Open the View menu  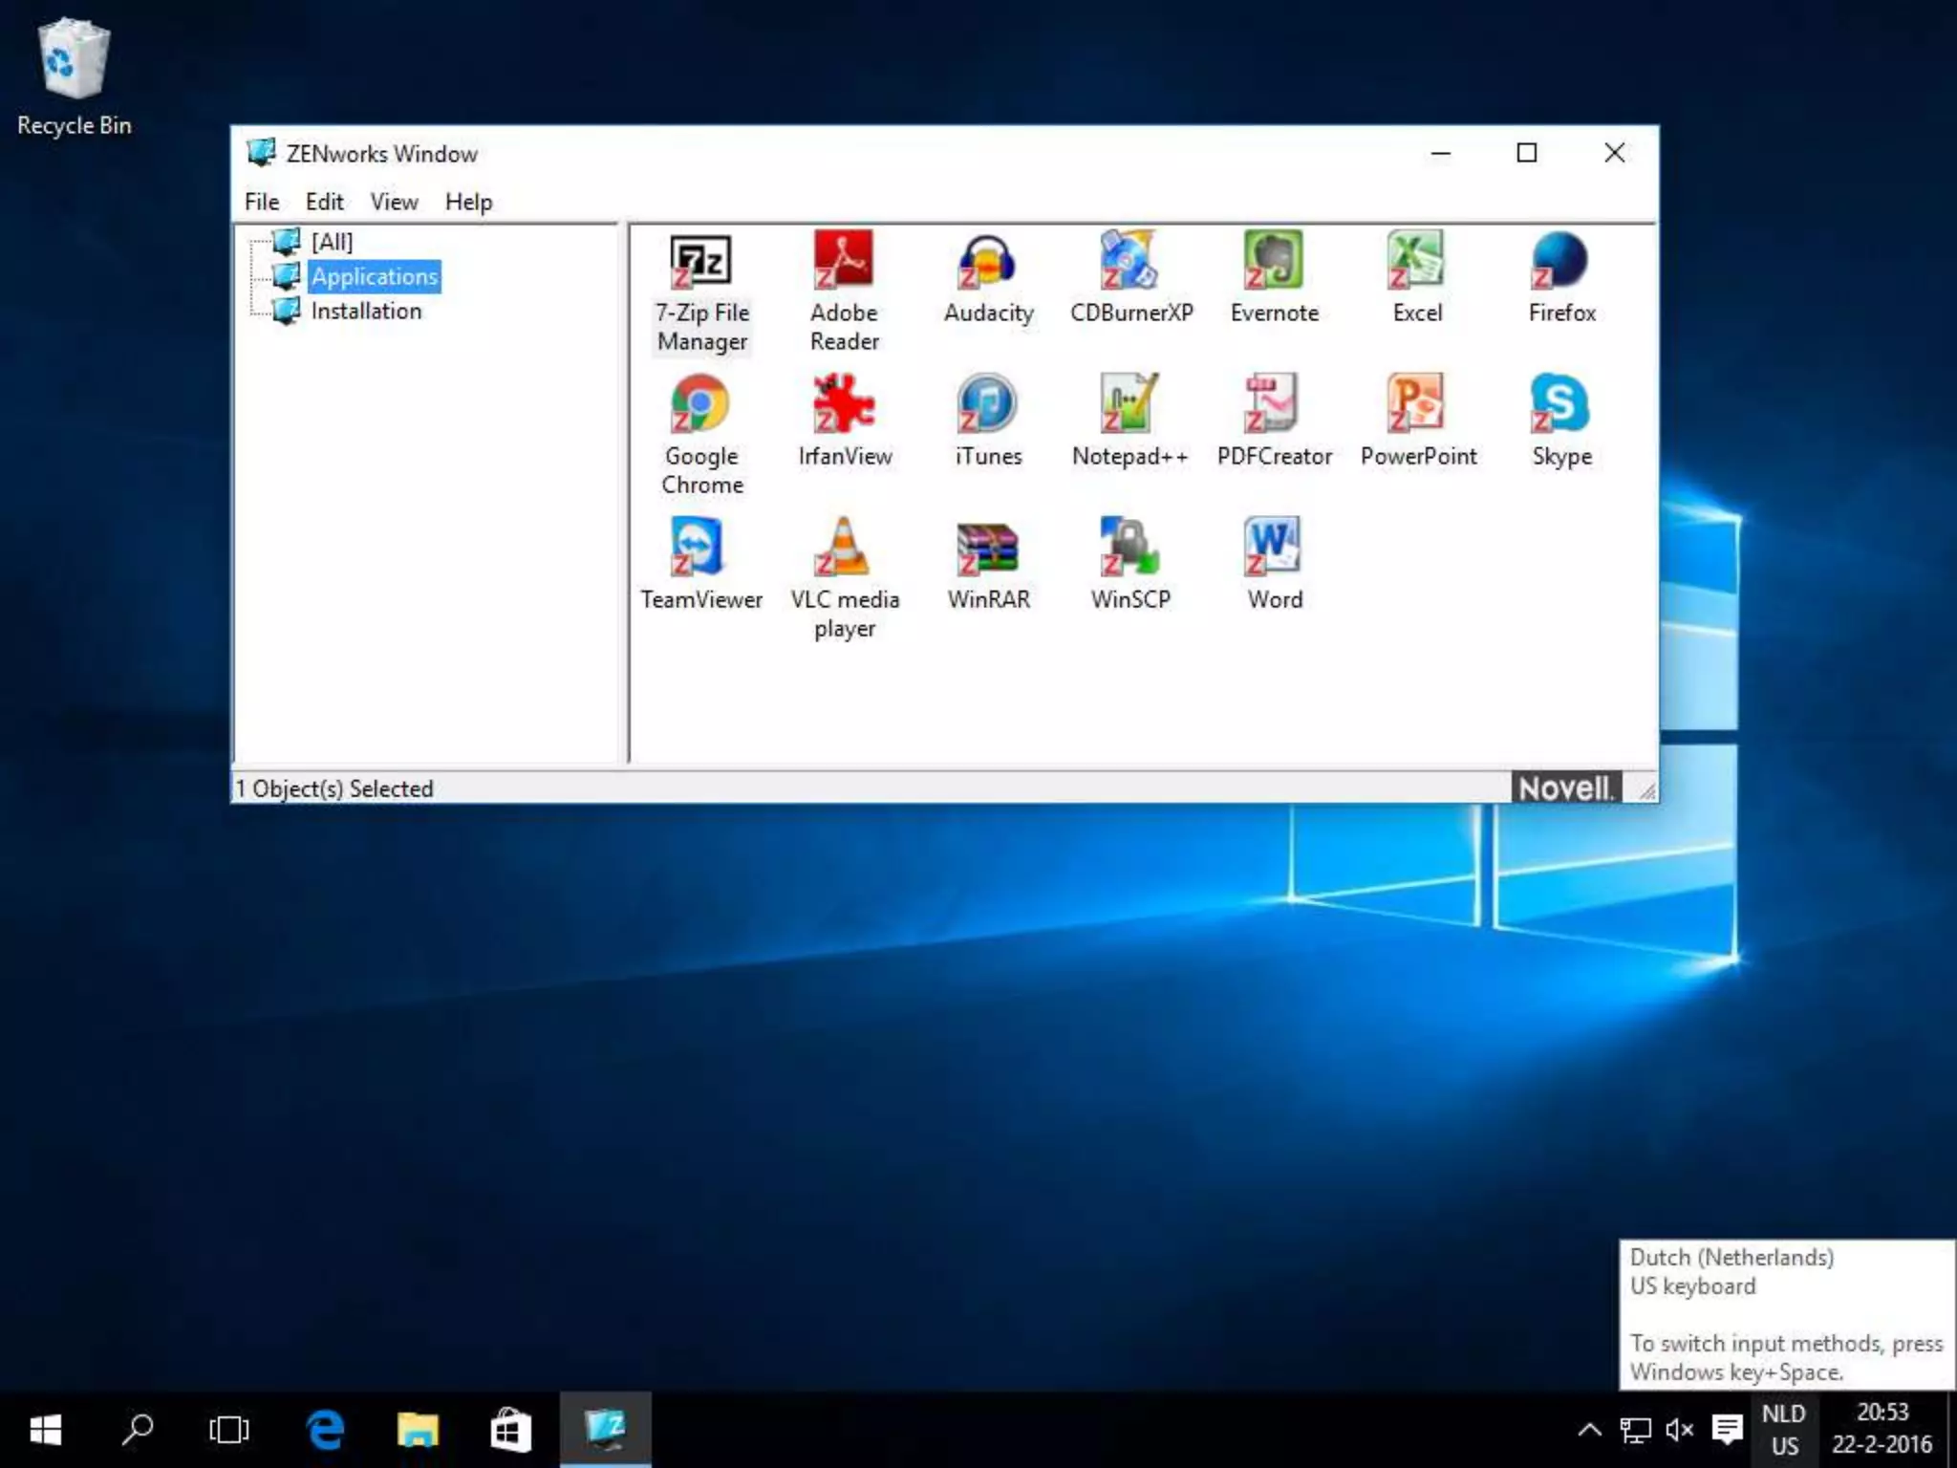tap(394, 202)
